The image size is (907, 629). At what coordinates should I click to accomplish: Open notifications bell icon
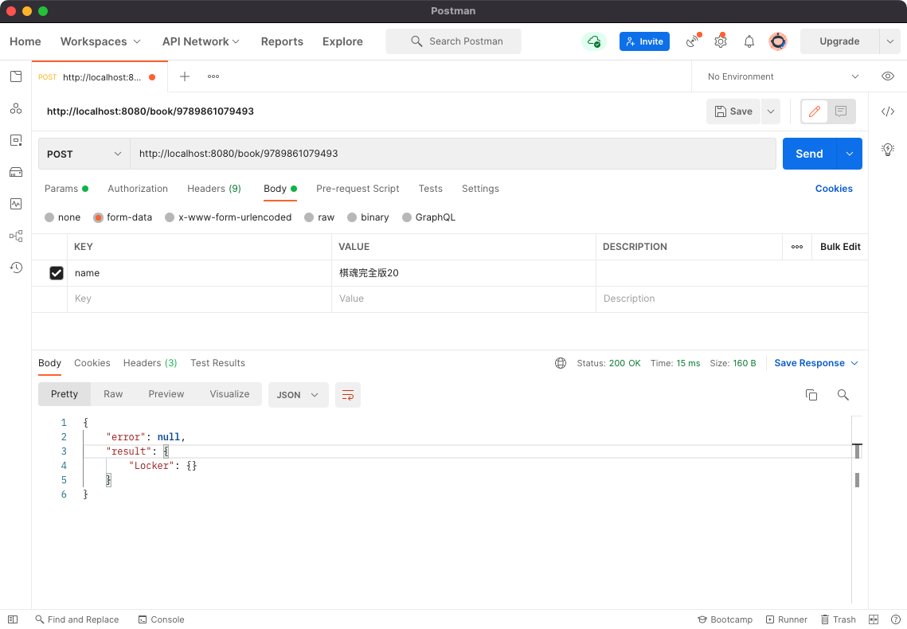[x=749, y=41]
